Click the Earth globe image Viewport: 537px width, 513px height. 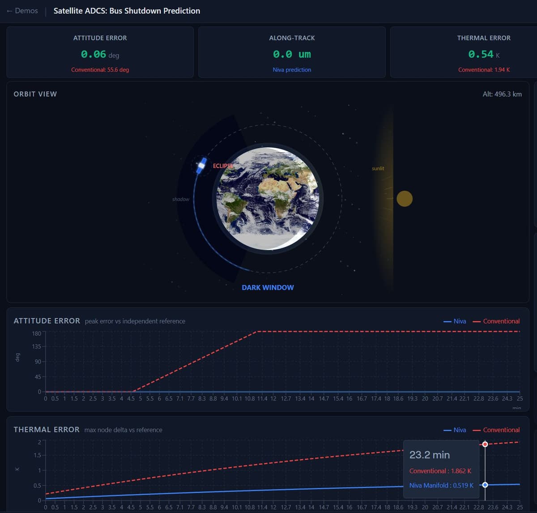(x=268, y=198)
